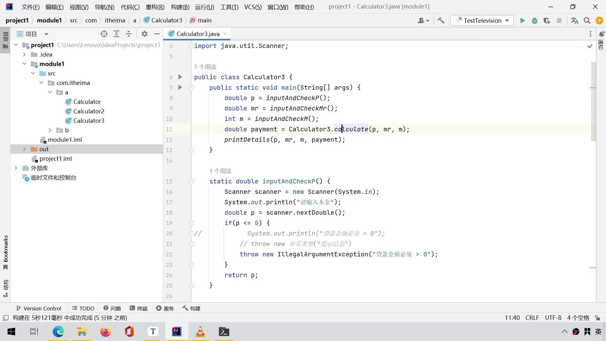Click the orange IDE update icon
Image resolution: width=606 pixels, height=341 pixels.
pos(599,21)
